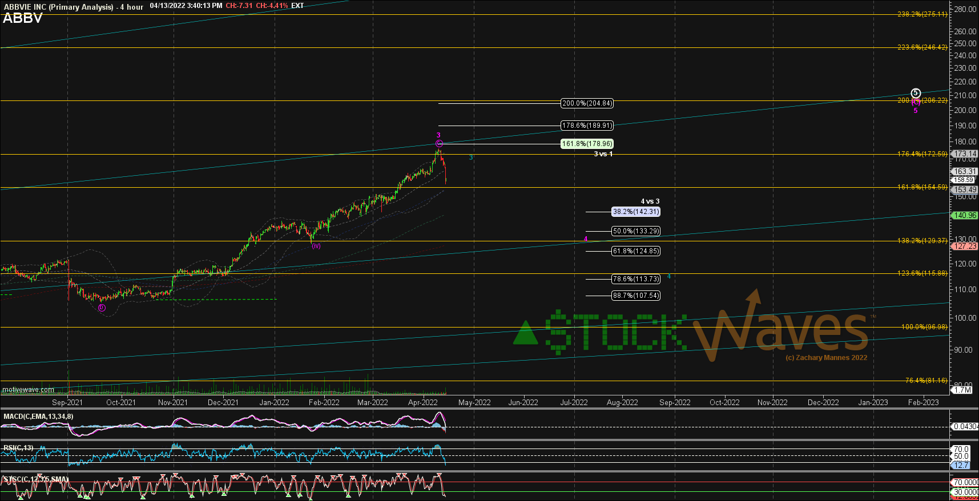Image resolution: width=979 pixels, height=501 pixels.
Task: Click the 153.49 price axis tag
Action: pos(965,190)
